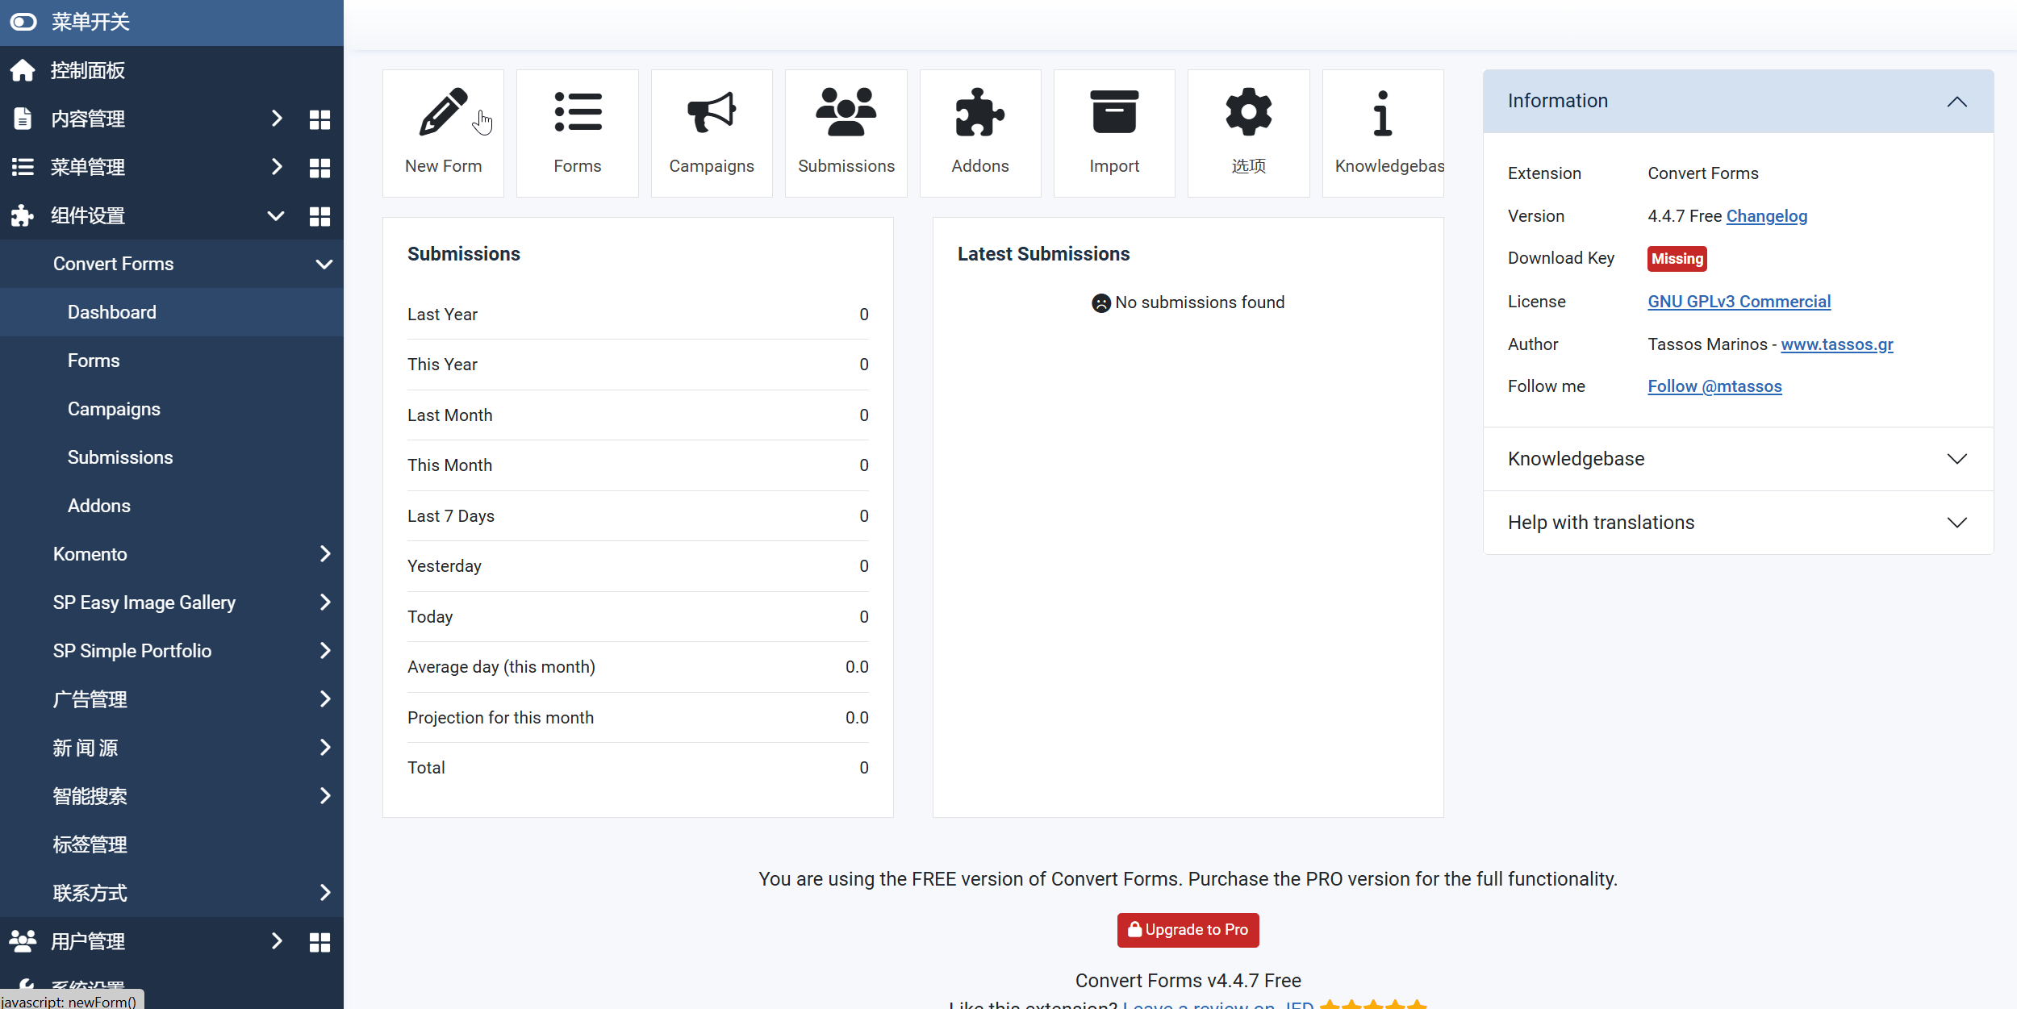
Task: Click the Import archive box icon
Action: (x=1113, y=113)
